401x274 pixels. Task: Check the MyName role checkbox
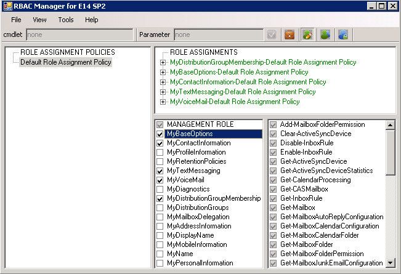click(x=160, y=254)
